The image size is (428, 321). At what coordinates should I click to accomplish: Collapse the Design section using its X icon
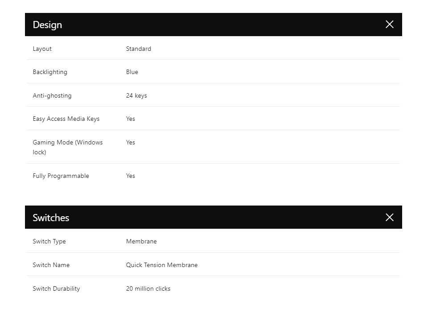(x=389, y=25)
